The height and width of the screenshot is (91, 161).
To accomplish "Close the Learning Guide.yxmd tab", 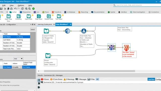I will [x=54, y=24].
